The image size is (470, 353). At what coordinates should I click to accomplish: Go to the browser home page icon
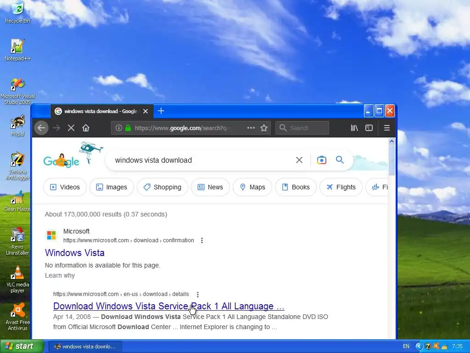(86, 128)
